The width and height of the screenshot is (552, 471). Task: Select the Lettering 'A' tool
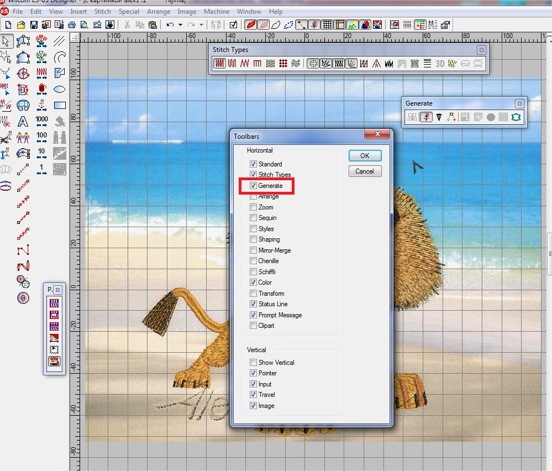tap(23, 121)
